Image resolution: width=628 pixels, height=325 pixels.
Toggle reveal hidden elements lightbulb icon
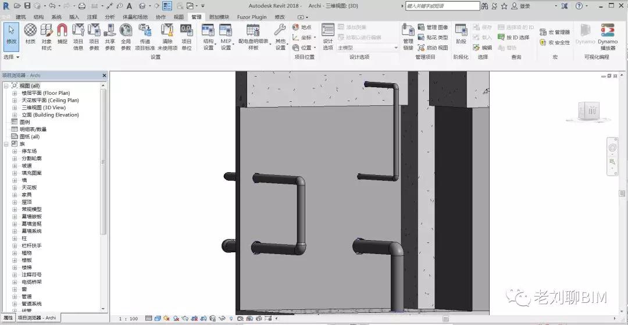(x=231, y=319)
